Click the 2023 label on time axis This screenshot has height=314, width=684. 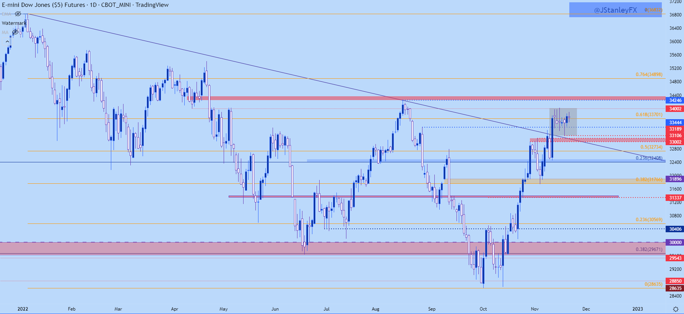click(638, 309)
